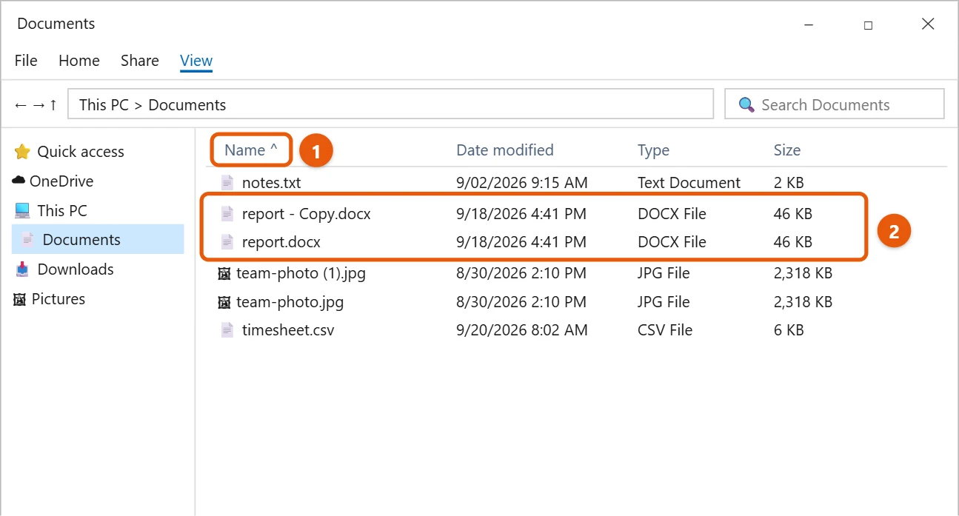Sort by the Size column header
The width and height of the screenshot is (959, 516).
pos(787,150)
